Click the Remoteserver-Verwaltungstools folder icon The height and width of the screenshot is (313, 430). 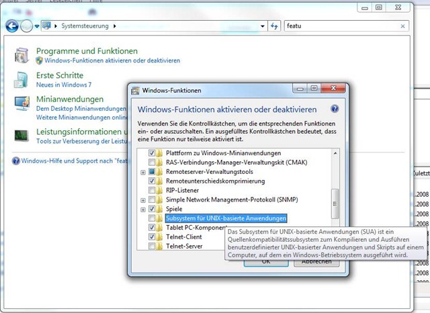[x=159, y=171]
